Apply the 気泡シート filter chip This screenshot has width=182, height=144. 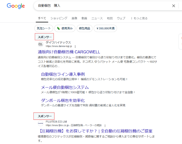pyautogui.click(x=44, y=28)
